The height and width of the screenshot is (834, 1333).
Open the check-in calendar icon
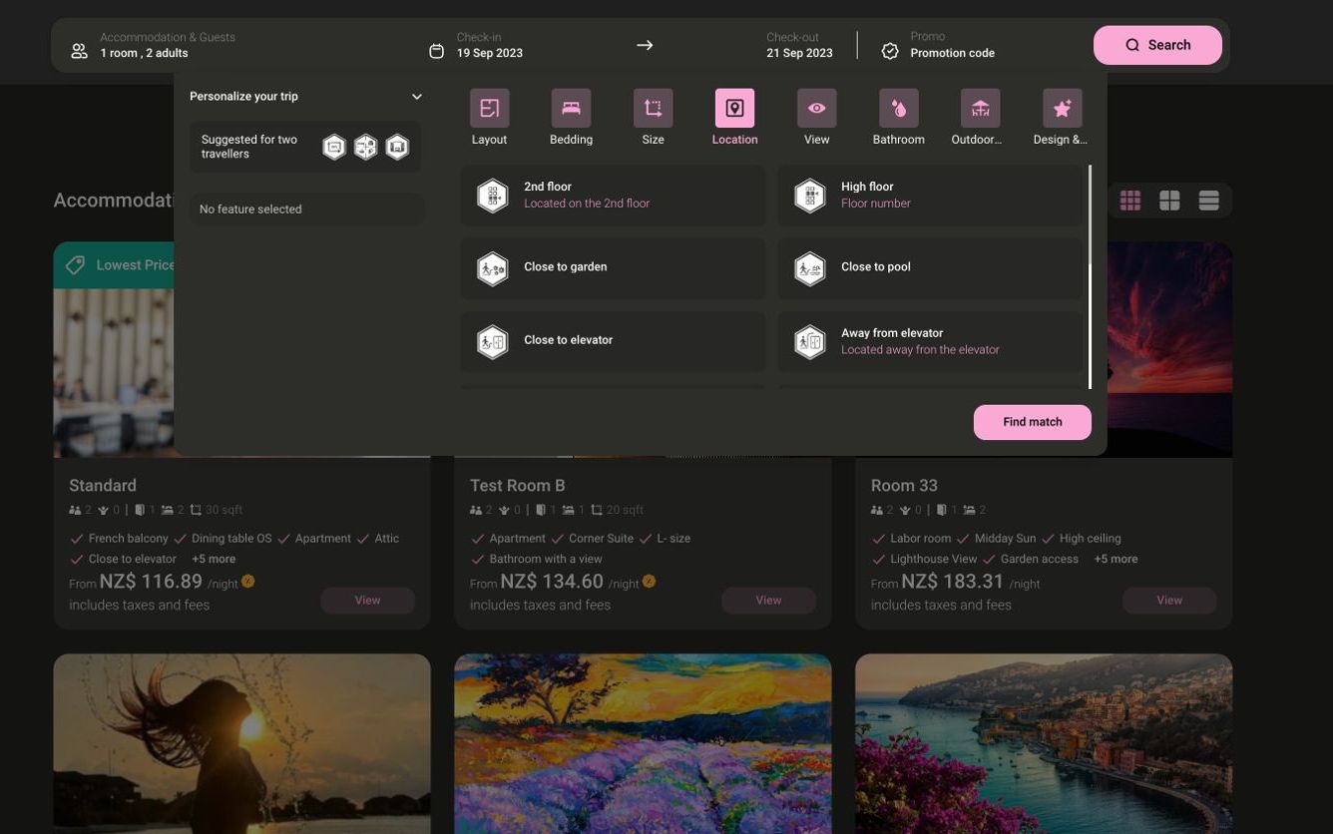[x=436, y=51]
